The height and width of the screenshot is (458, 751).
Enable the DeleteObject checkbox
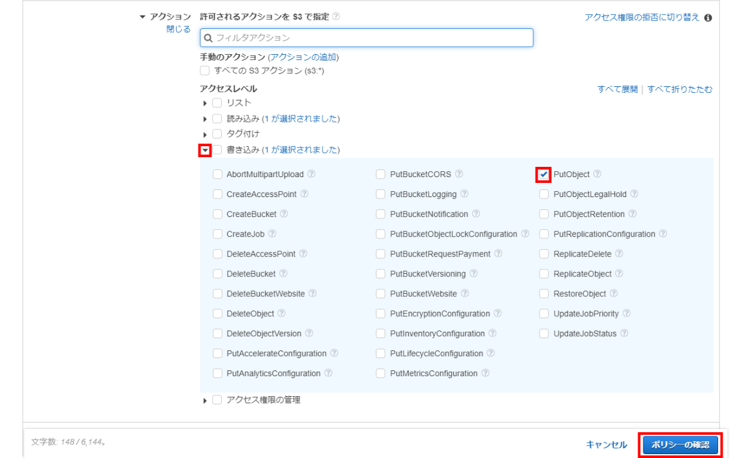217,314
